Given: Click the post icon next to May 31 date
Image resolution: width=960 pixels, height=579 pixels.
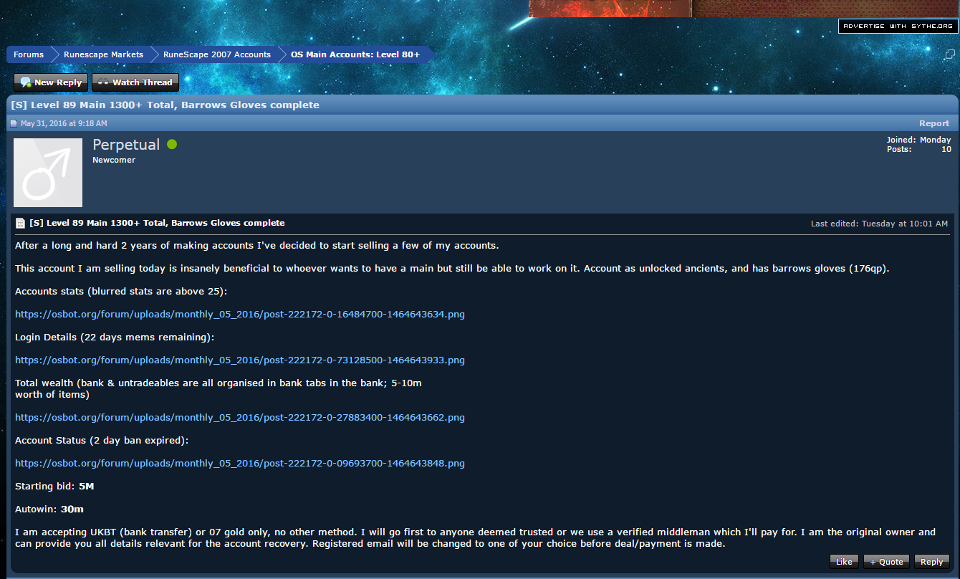Looking at the screenshot, I should click(x=14, y=123).
